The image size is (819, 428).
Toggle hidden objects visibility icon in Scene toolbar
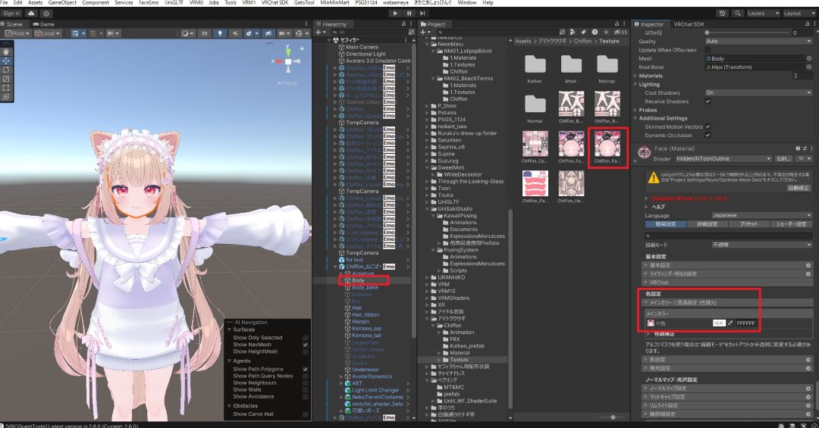pos(268,33)
